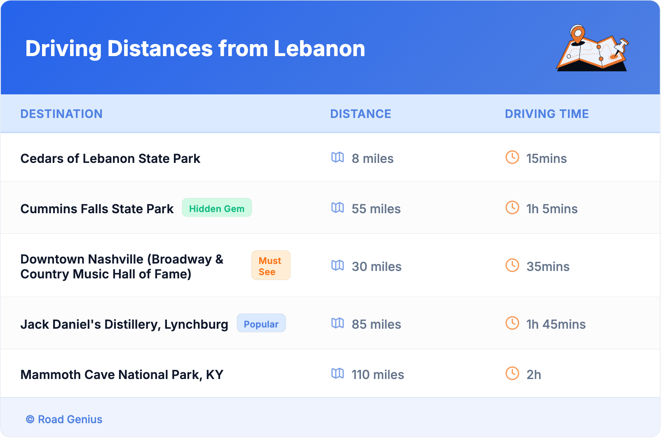This screenshot has height=438, width=661.
Task: Click the clock icon beside 15mins
Action: coord(512,158)
